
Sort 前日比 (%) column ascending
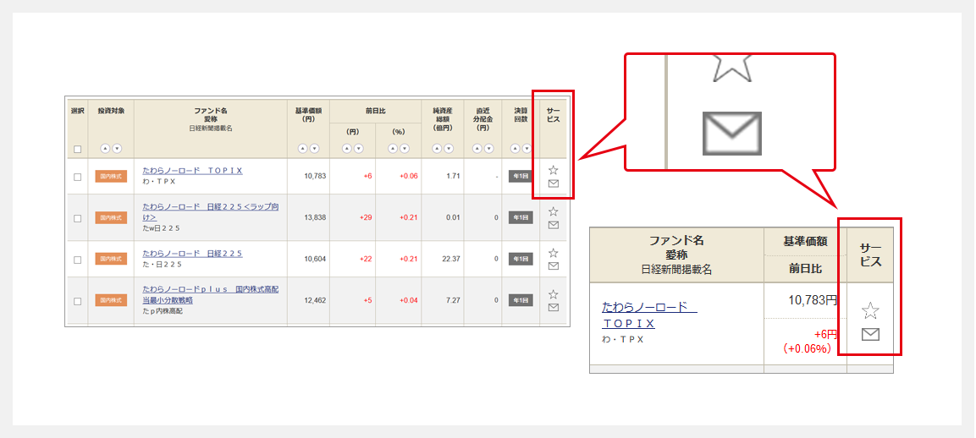[x=392, y=149]
